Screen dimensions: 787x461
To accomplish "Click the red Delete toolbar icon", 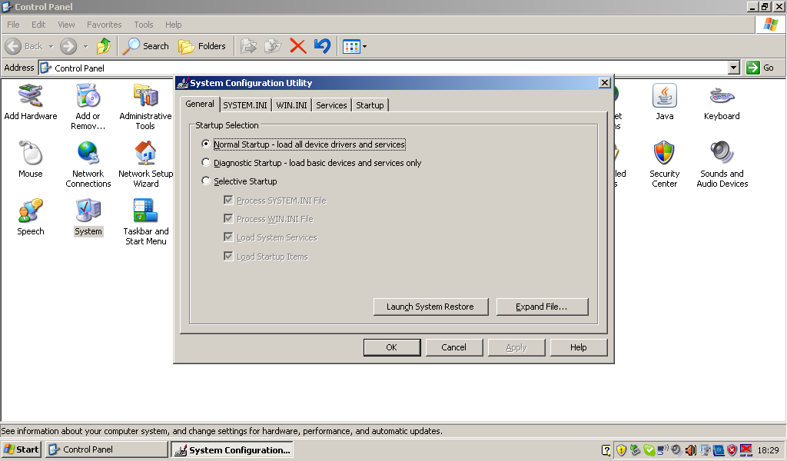I will [x=297, y=46].
